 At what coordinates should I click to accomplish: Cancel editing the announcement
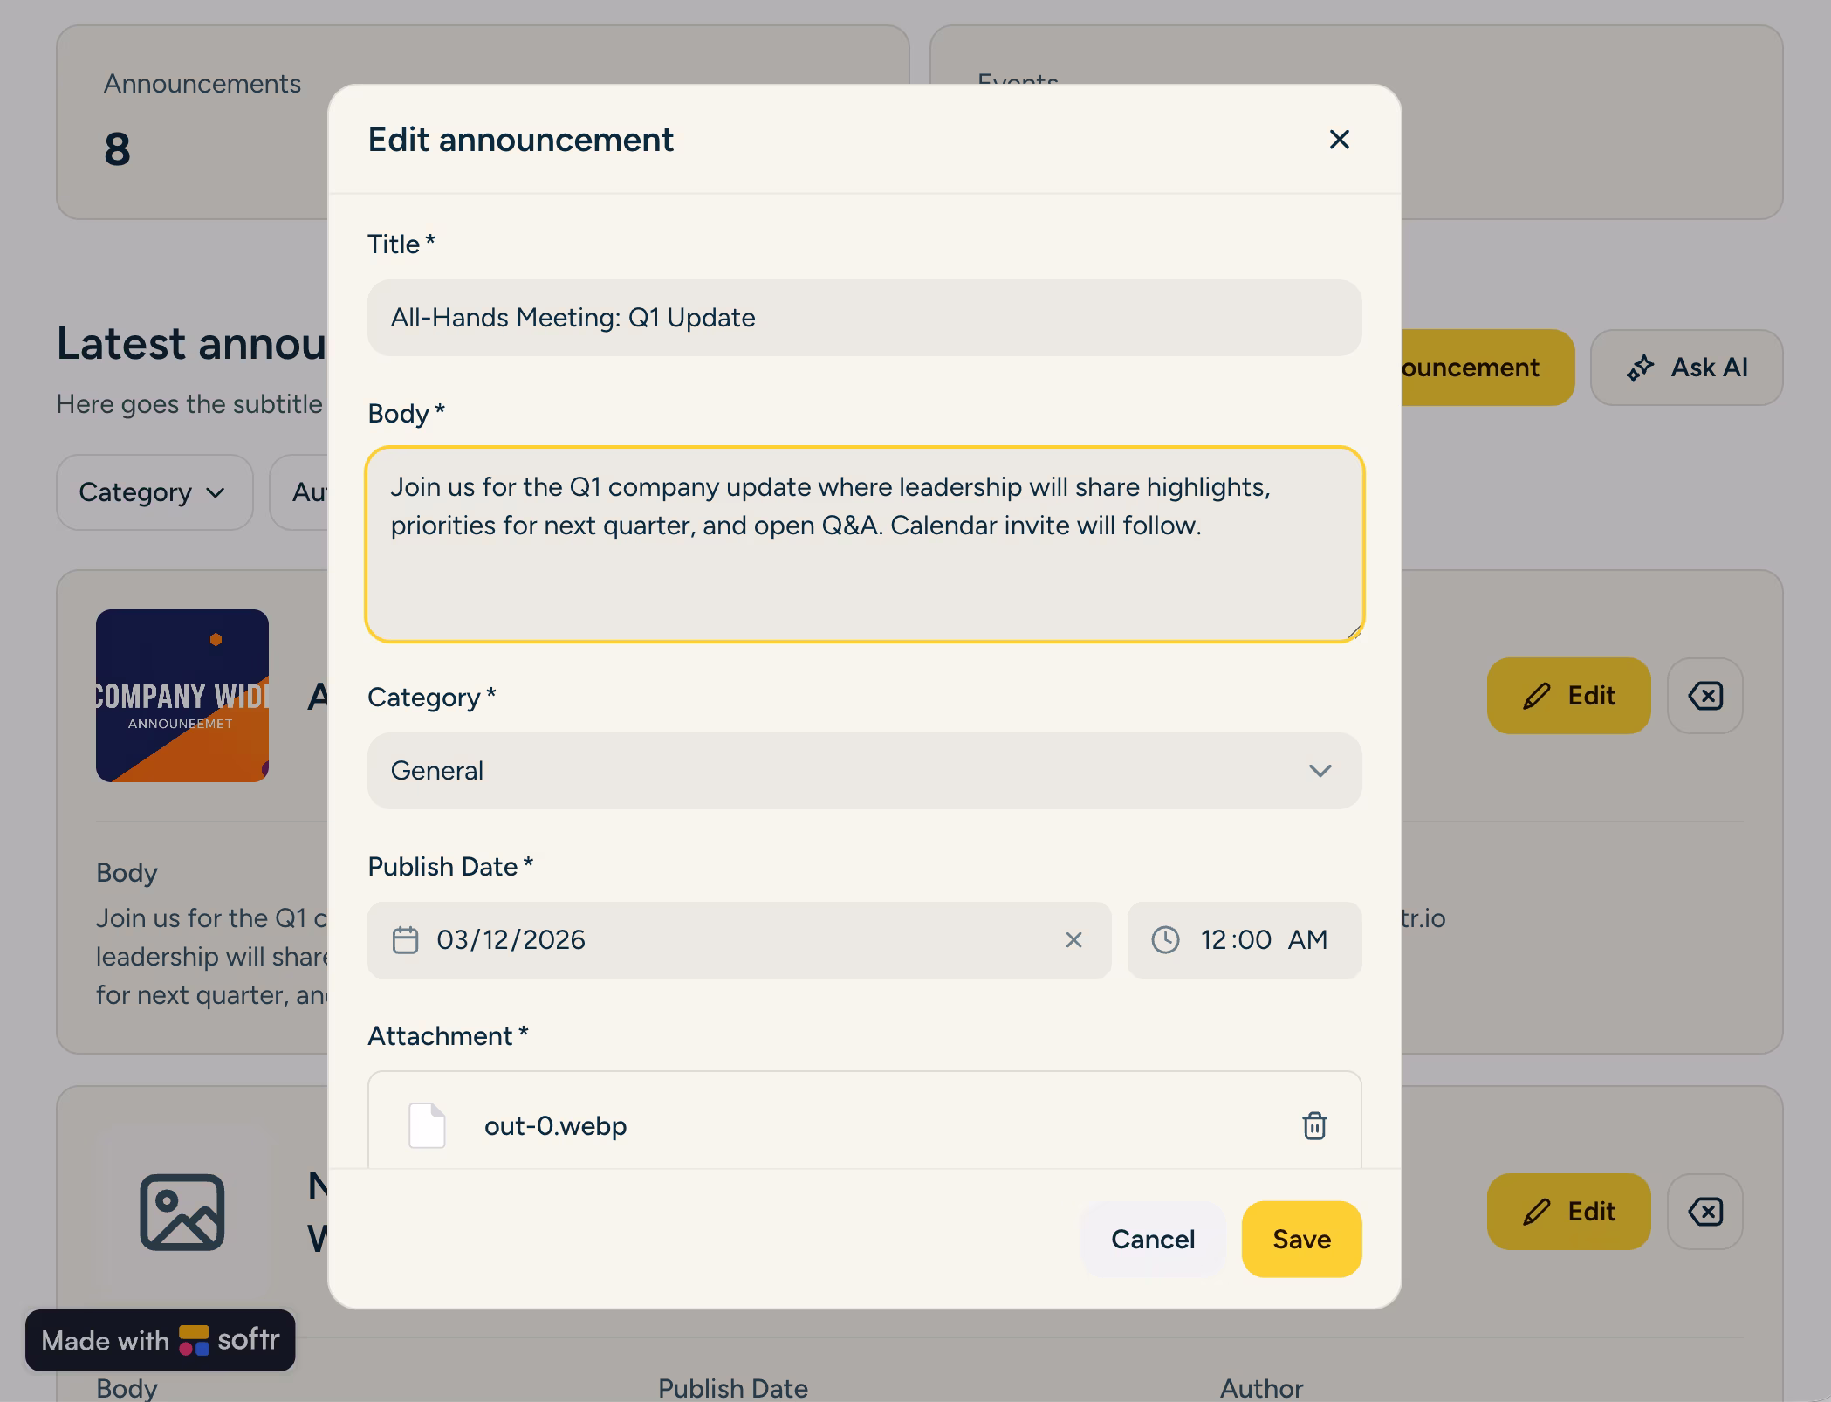(1152, 1239)
